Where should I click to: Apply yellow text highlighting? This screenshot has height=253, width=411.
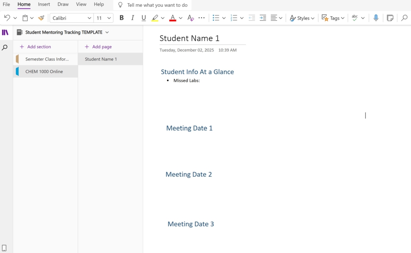point(156,18)
